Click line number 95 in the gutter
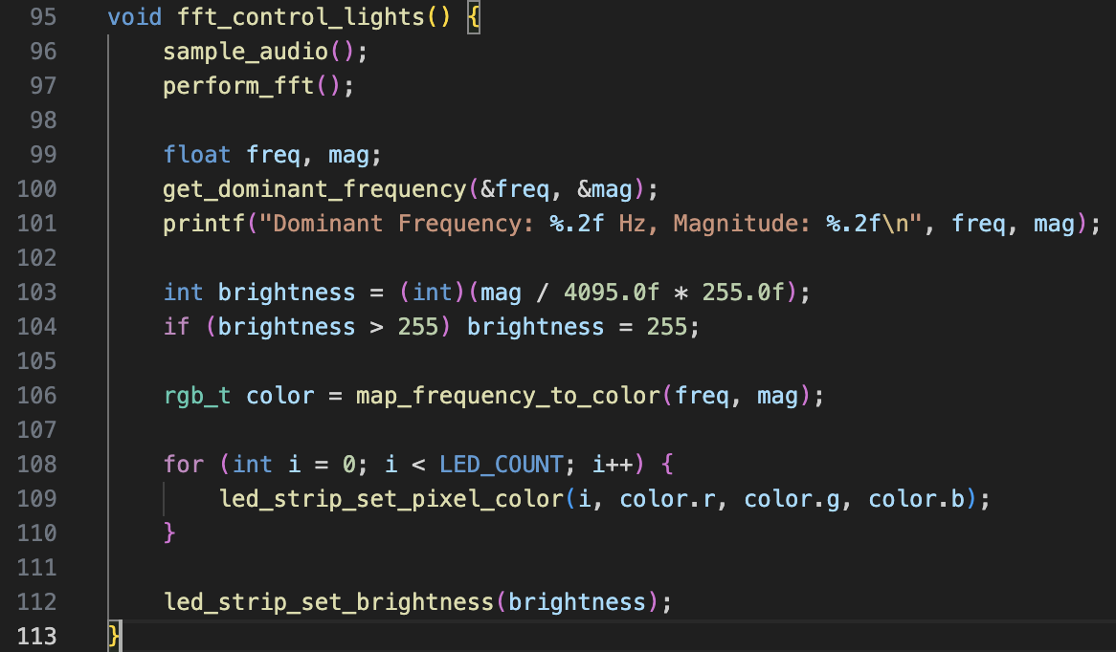This screenshot has height=652, width=1116. tap(37, 17)
